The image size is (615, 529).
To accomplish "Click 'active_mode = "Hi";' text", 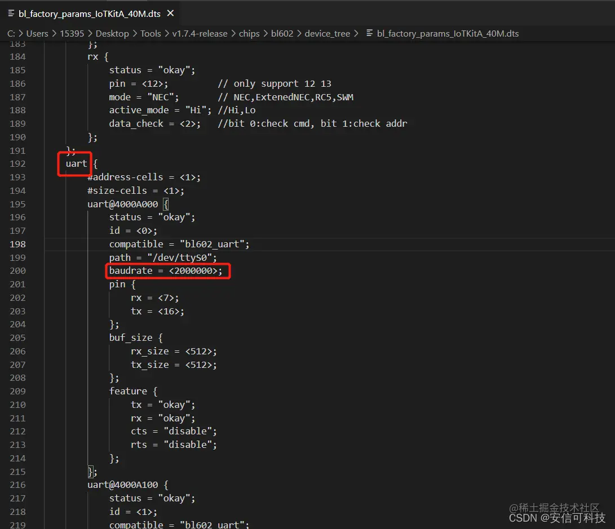I will [x=160, y=110].
